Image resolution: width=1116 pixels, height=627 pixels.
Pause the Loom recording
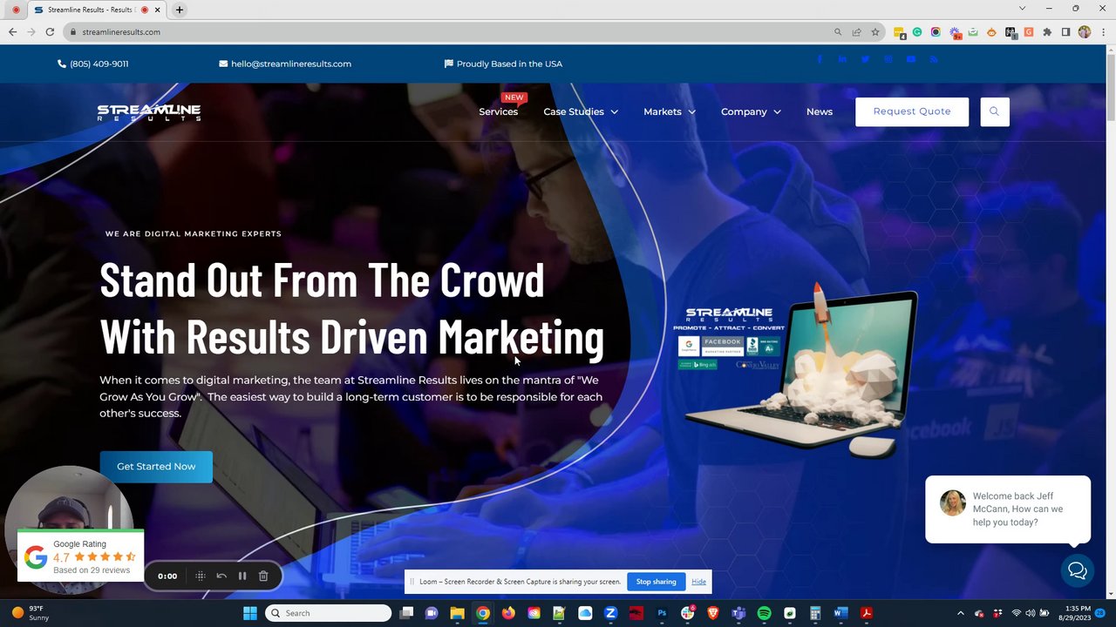point(242,576)
